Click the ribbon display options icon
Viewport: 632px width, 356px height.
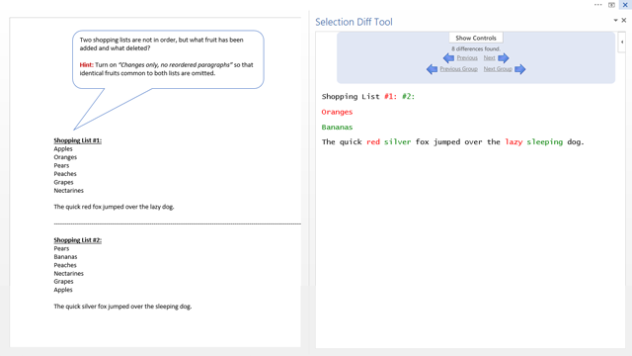tap(611, 5)
